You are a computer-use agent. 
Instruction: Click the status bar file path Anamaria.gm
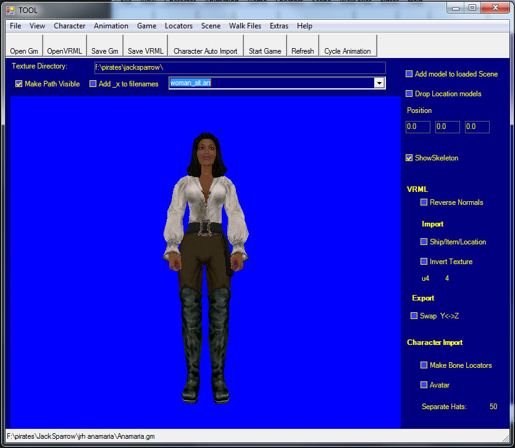click(x=80, y=436)
